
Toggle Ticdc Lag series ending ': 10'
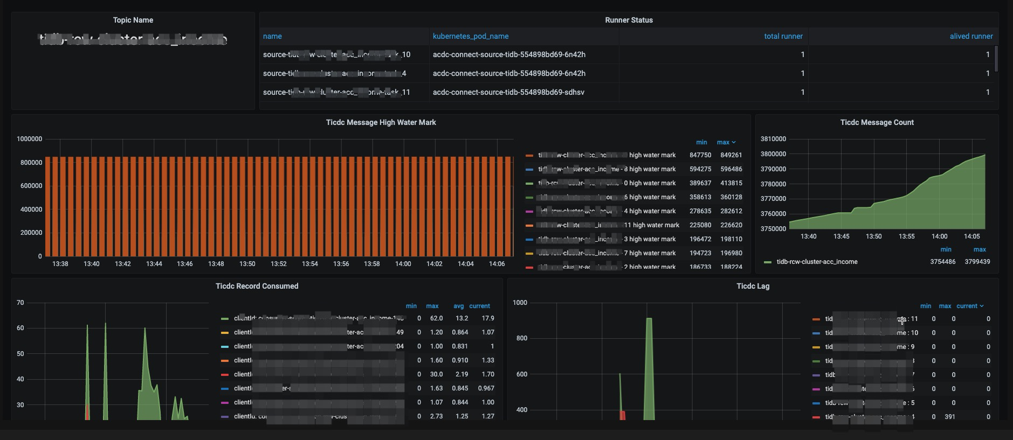click(x=871, y=333)
